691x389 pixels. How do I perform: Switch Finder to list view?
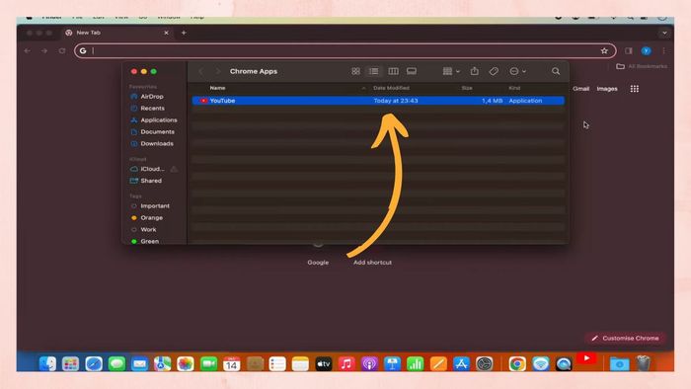(374, 71)
